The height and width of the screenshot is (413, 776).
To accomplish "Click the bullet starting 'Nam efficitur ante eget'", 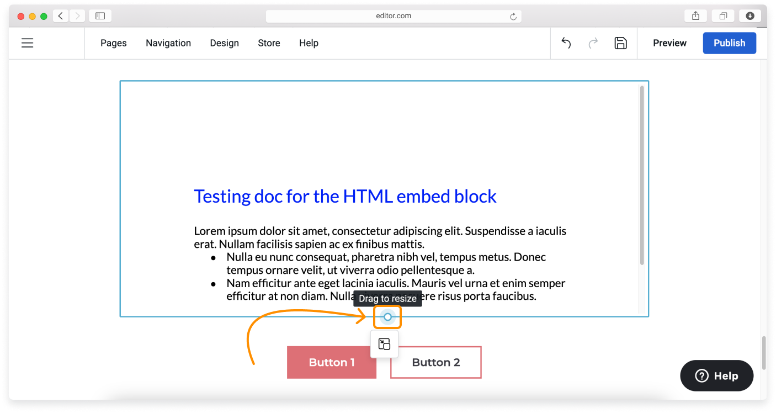I will coord(396,289).
